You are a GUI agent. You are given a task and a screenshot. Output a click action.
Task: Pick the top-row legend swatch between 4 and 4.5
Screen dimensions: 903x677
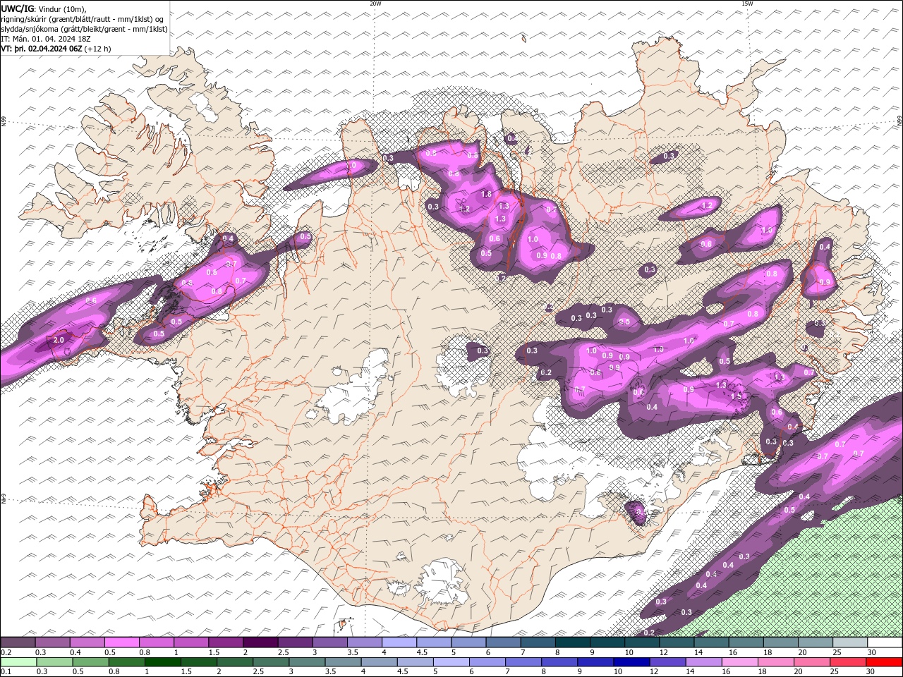click(x=400, y=642)
